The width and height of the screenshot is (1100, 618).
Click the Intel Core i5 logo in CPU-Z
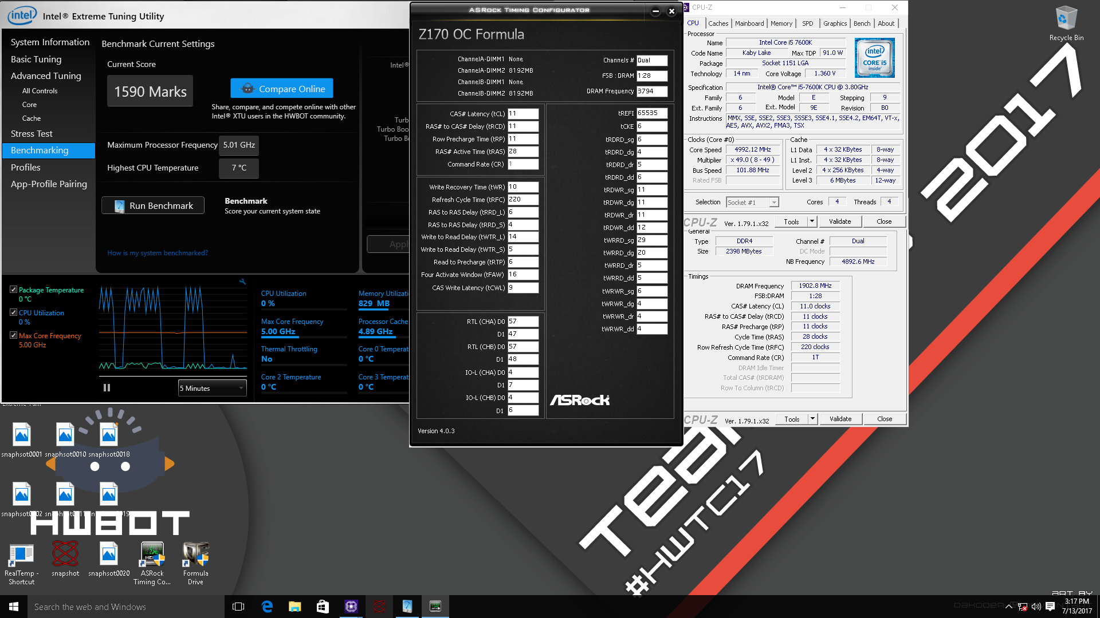(x=874, y=58)
